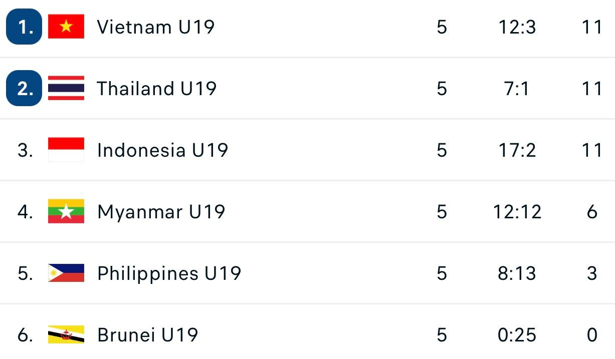Open the Vietnam U19 team page

tap(155, 27)
